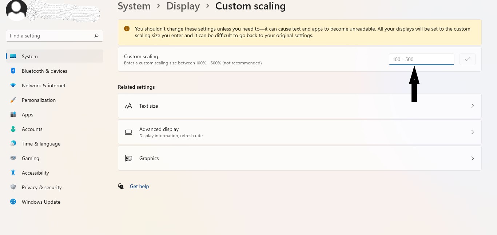Image resolution: width=497 pixels, height=235 pixels.
Task: Click the Bluetooth & devices icon
Action: 13,71
